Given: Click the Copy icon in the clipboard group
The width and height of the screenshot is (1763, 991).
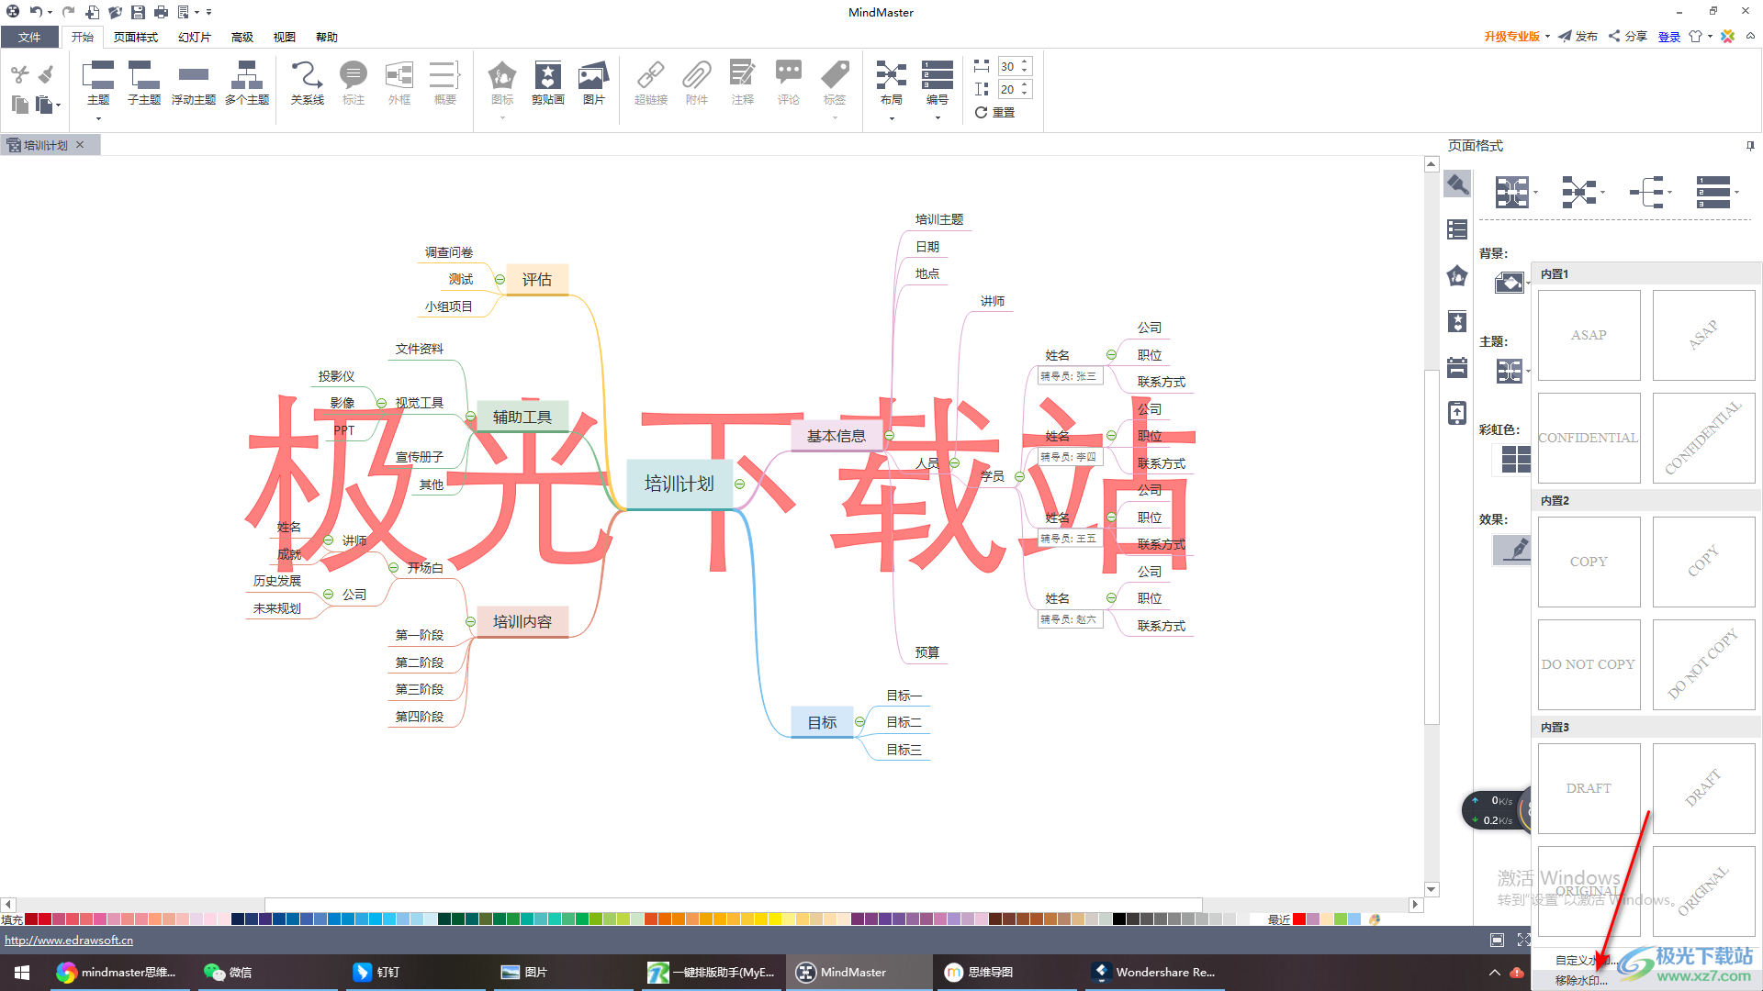Looking at the screenshot, I should coord(19,105).
